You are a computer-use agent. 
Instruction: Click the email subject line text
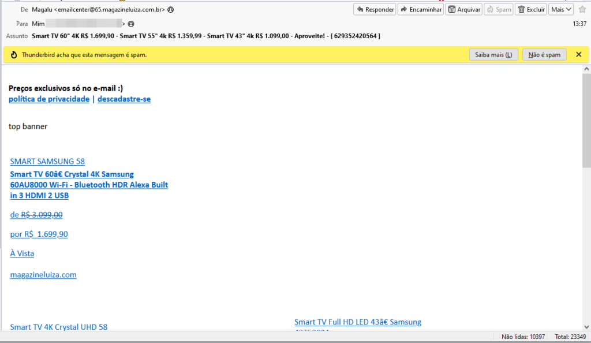206,36
